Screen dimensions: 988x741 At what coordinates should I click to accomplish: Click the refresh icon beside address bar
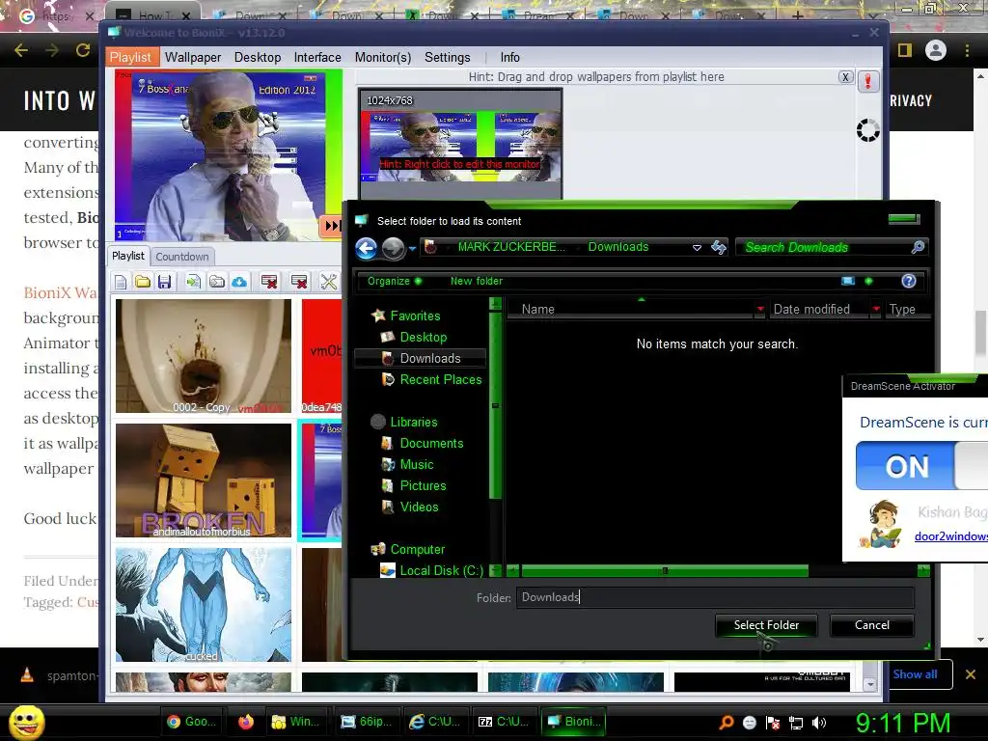click(x=718, y=247)
